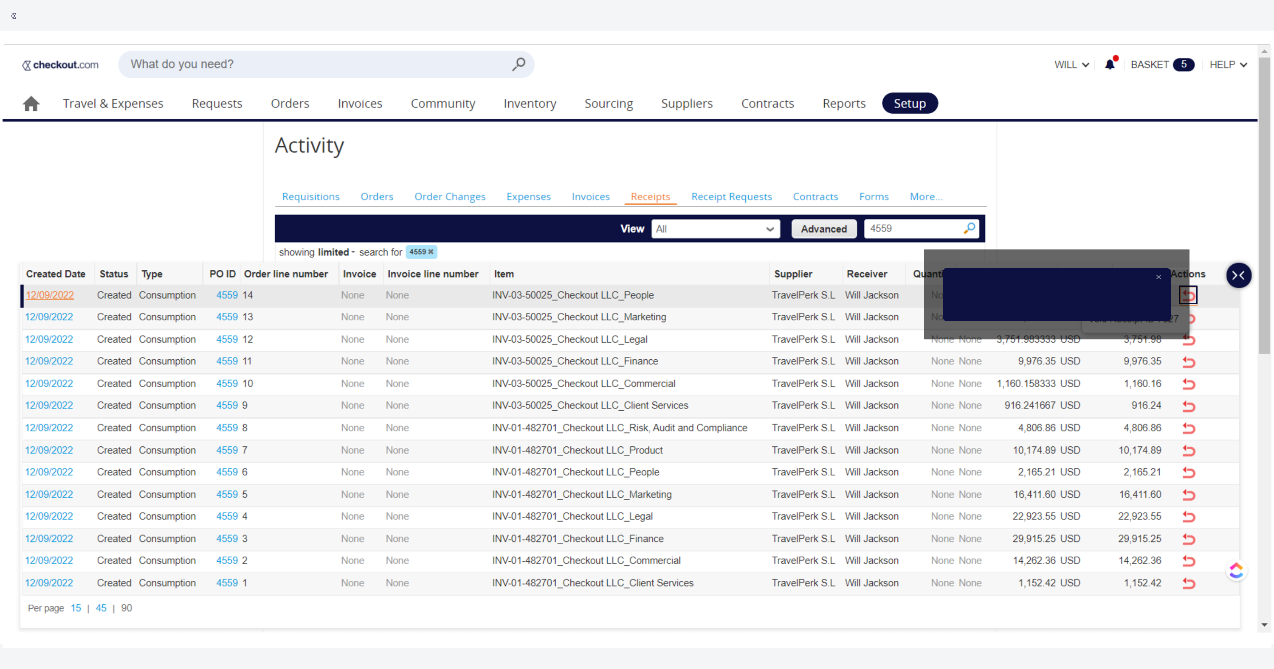Click the Advanced button
Screen dimensions: 1274x669
[823, 229]
